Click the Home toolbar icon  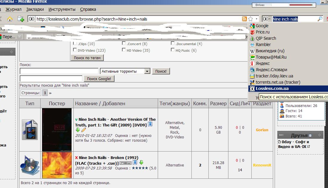[x=10, y=19]
